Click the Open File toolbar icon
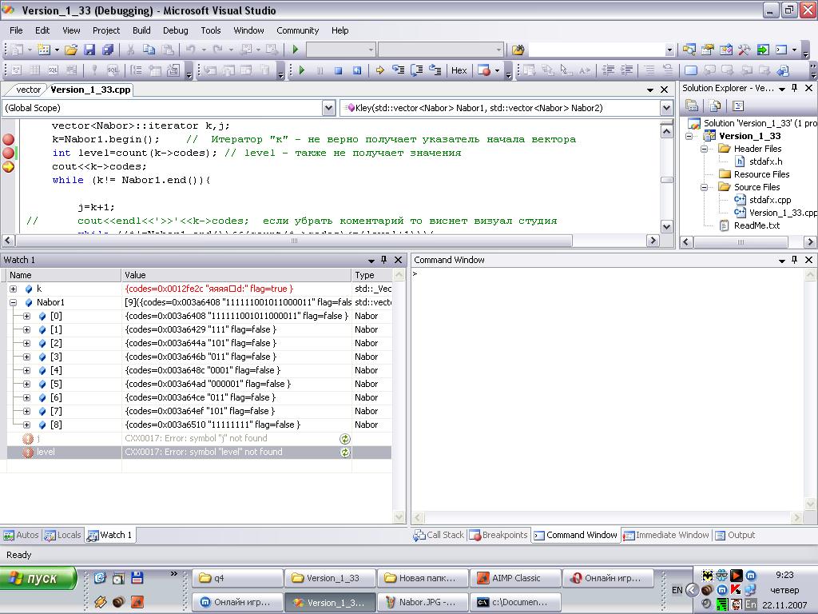The height and width of the screenshot is (614, 818). (71, 50)
